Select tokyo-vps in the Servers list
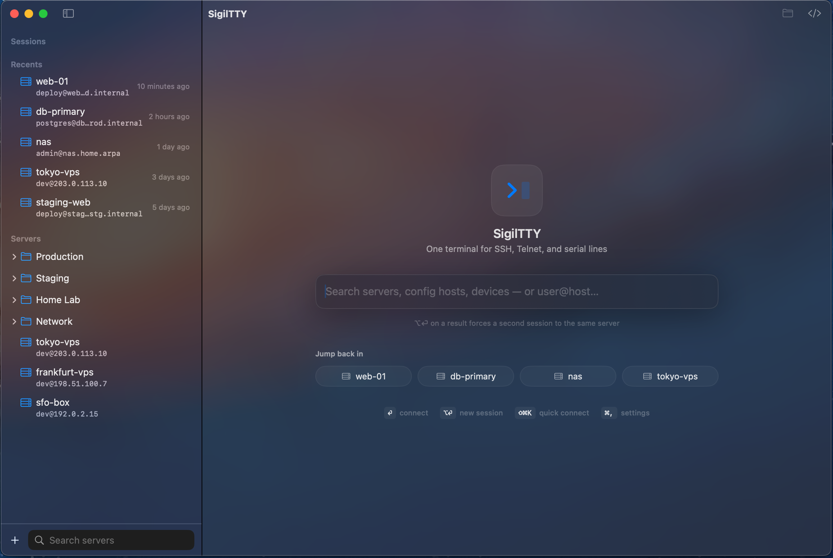 coord(102,347)
